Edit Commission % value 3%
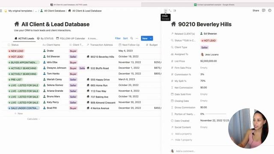The height and width of the screenshot is (154, 274). pos(202,74)
